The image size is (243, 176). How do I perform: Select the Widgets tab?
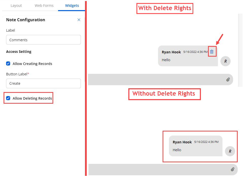click(x=72, y=6)
